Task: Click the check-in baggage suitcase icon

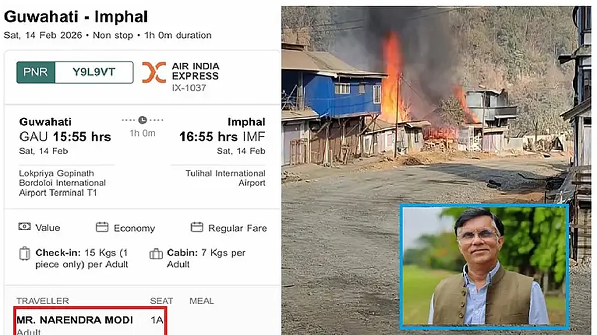Action: point(24,254)
